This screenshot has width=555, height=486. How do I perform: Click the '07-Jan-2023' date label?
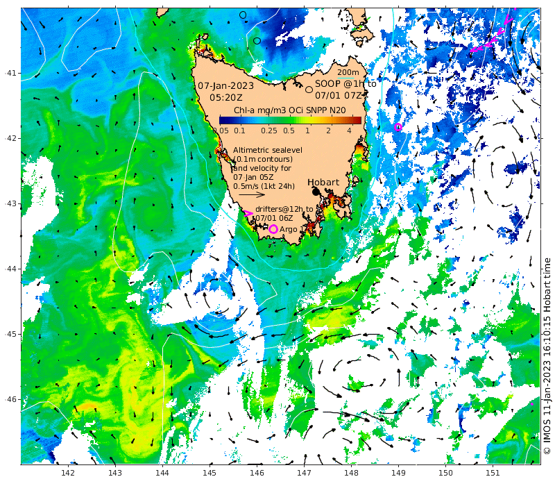226,85
